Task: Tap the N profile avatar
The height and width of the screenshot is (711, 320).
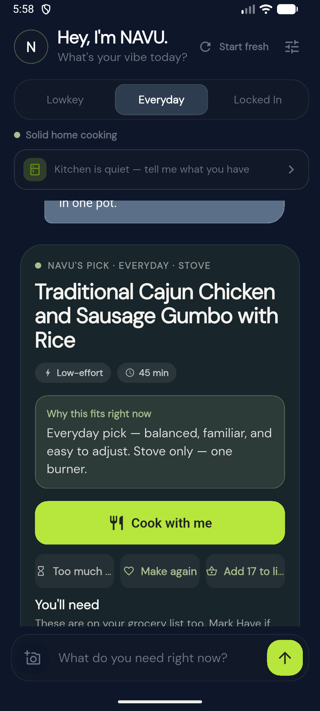Action: coord(31,47)
